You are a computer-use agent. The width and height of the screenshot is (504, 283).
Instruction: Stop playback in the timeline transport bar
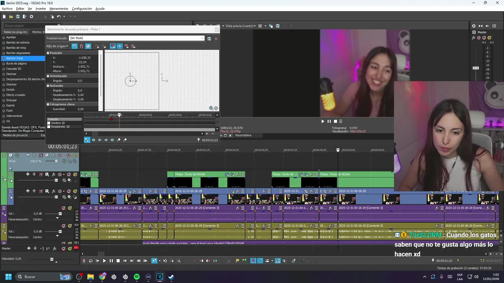tap(118, 261)
